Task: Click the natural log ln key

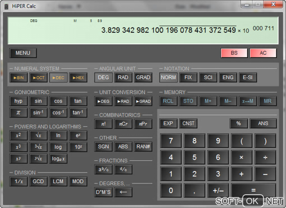Action: click(x=58, y=136)
